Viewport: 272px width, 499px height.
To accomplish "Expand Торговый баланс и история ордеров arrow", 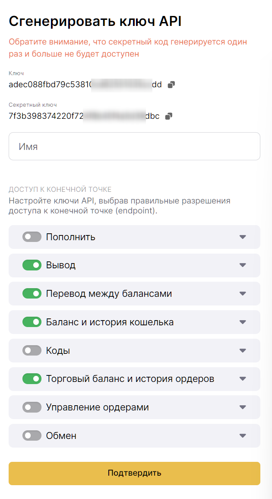I will pos(243,379).
